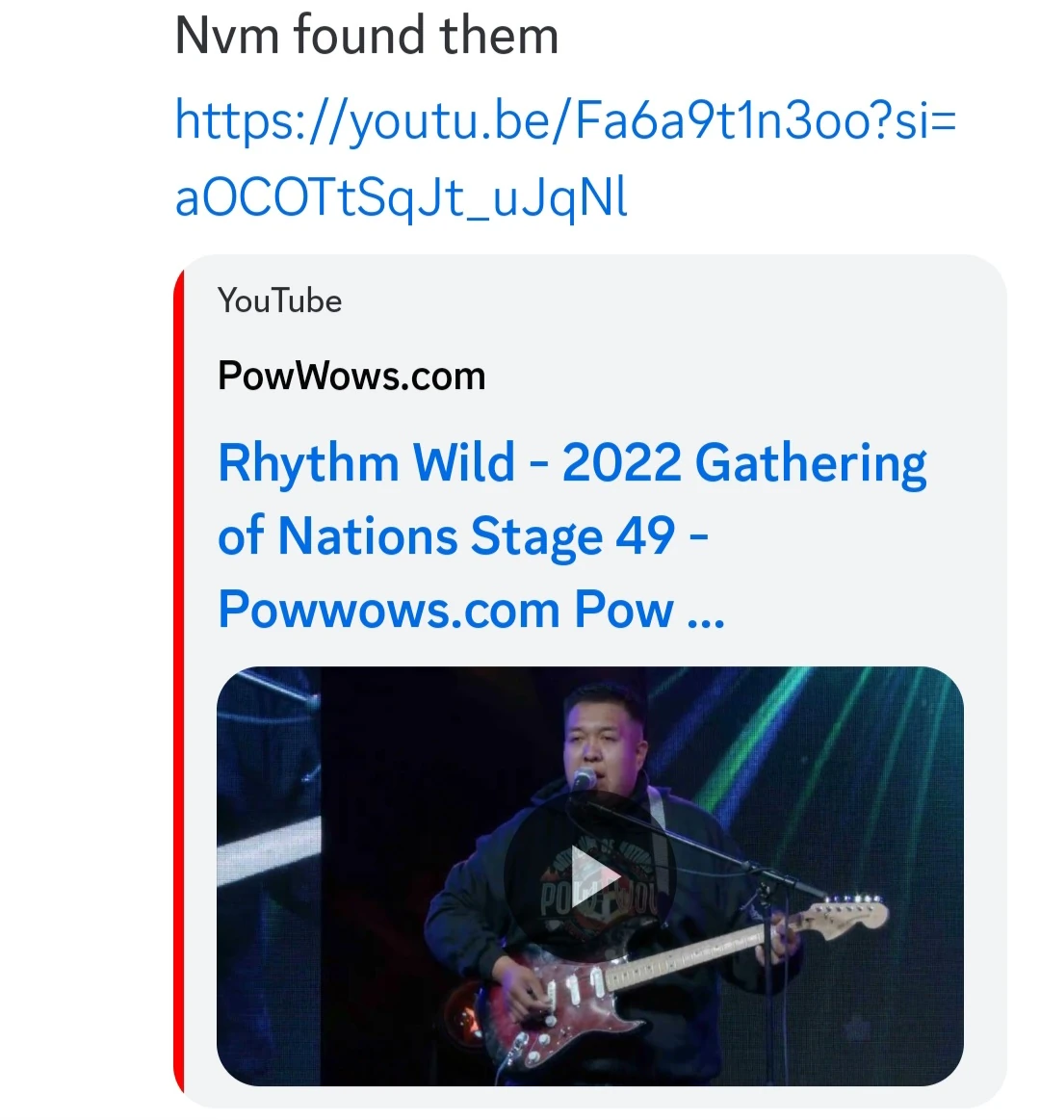Click the word "Rhythm" in the video title
This screenshot has width=1040, height=1120.
tap(308, 463)
